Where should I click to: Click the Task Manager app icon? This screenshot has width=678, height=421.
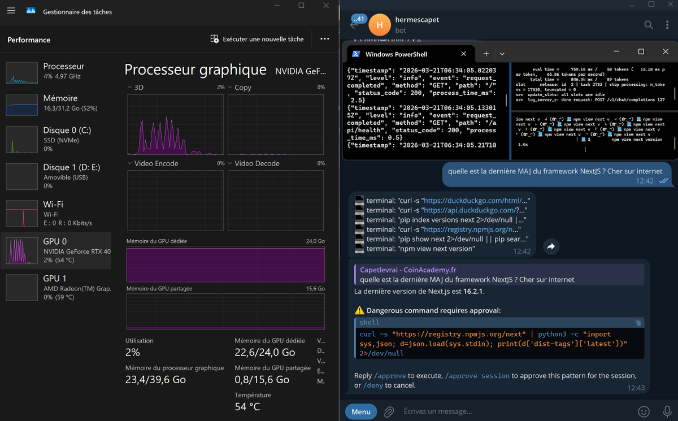pos(31,11)
